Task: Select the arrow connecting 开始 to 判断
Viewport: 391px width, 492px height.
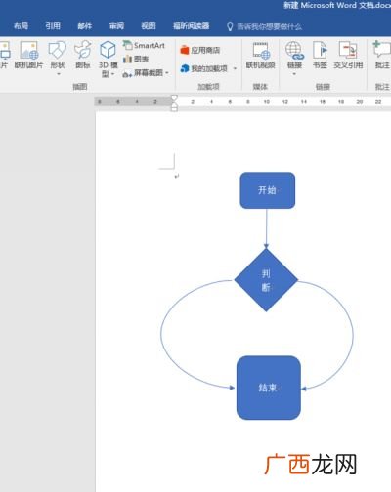Action: click(x=266, y=228)
